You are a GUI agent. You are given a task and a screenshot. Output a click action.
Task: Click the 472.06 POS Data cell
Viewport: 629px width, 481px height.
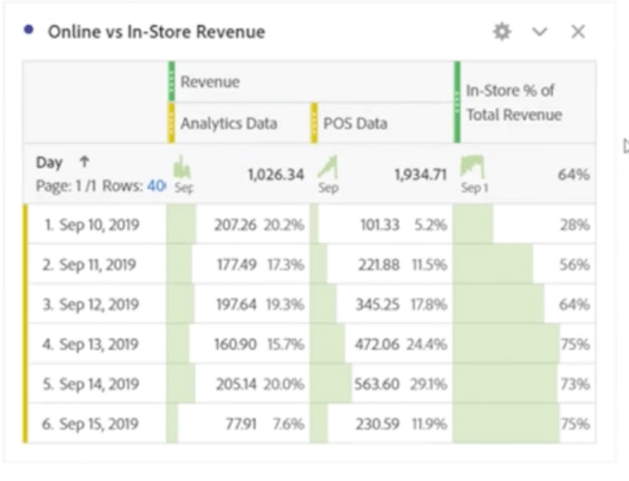click(376, 345)
